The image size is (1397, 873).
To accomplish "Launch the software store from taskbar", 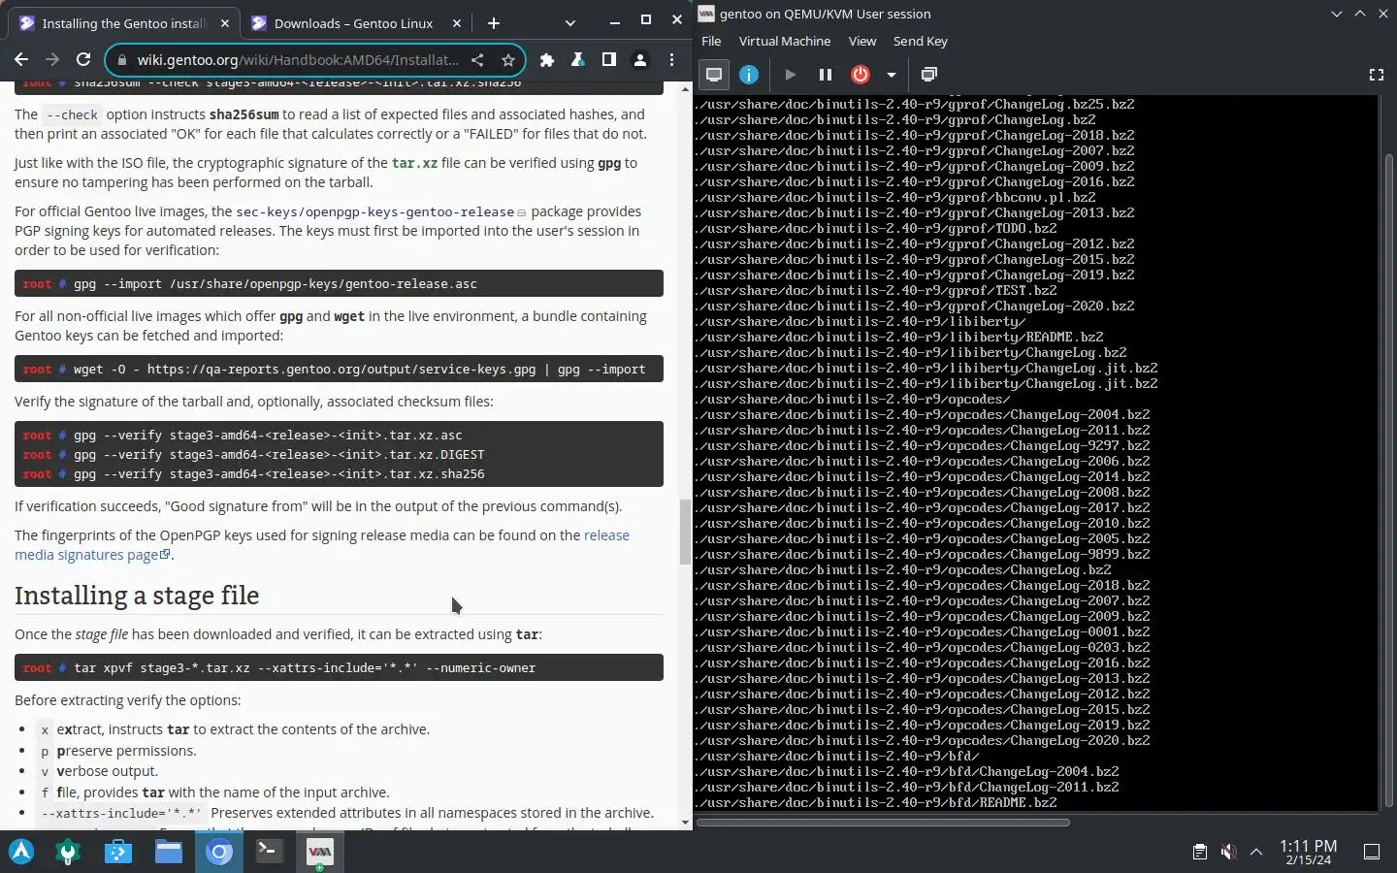I will click(118, 852).
